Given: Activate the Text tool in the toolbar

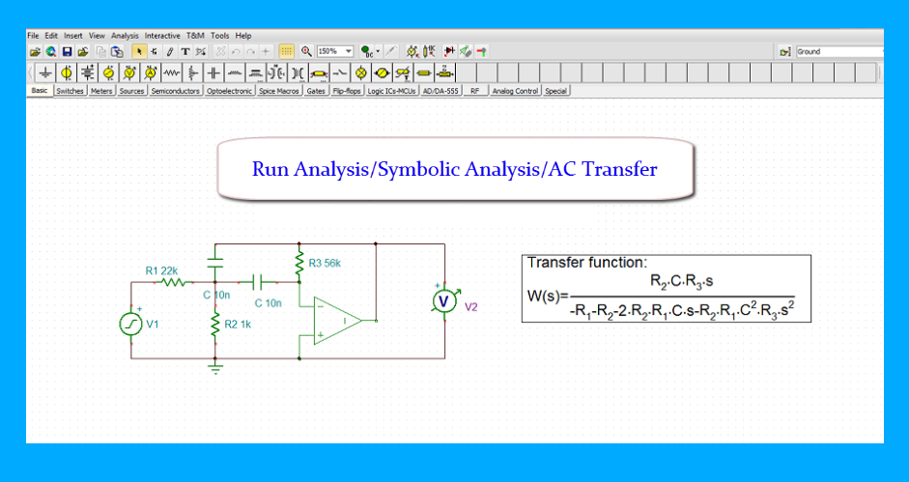Looking at the screenshot, I should [185, 51].
